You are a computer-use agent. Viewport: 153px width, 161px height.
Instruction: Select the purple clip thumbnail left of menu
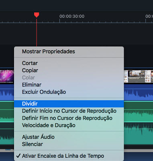7,76
